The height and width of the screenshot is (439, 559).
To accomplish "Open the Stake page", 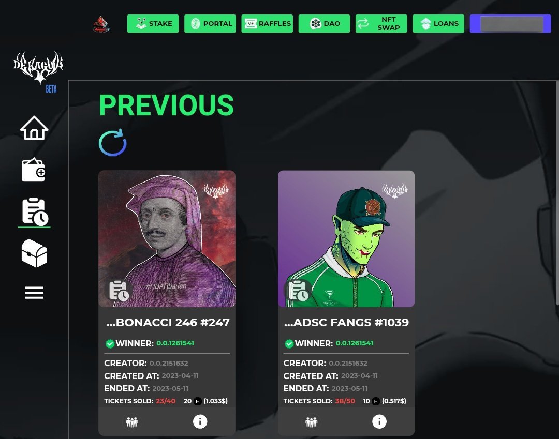I will pos(153,23).
